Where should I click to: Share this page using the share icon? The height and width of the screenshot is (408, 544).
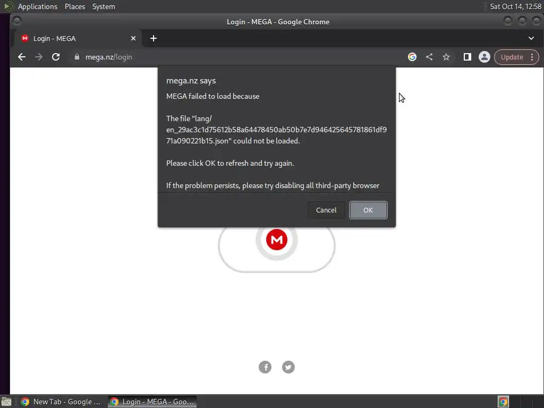click(x=429, y=57)
